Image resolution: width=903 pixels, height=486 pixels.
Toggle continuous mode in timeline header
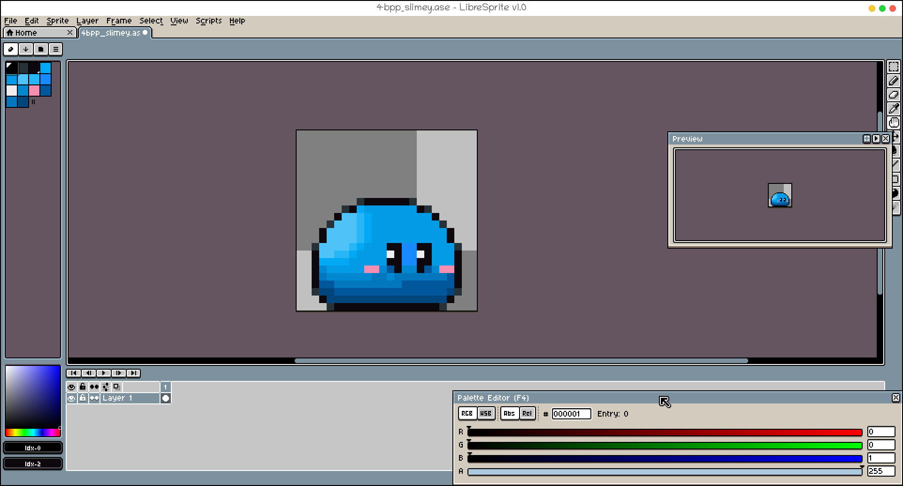pos(94,387)
